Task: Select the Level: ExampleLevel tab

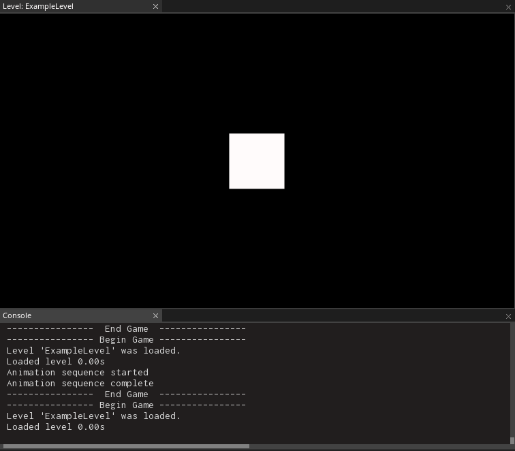Action: click(80, 7)
